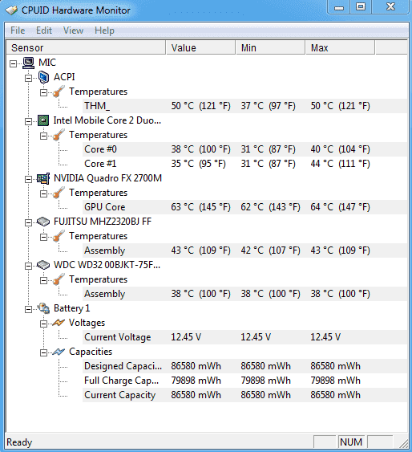Open the View menu
Screen dimensions: 412x452
coord(73,31)
